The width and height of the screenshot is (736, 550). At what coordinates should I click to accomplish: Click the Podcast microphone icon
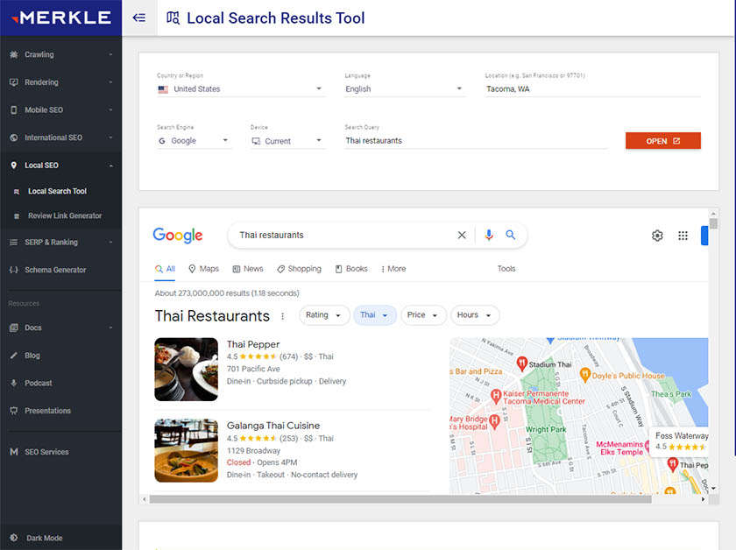(x=14, y=383)
